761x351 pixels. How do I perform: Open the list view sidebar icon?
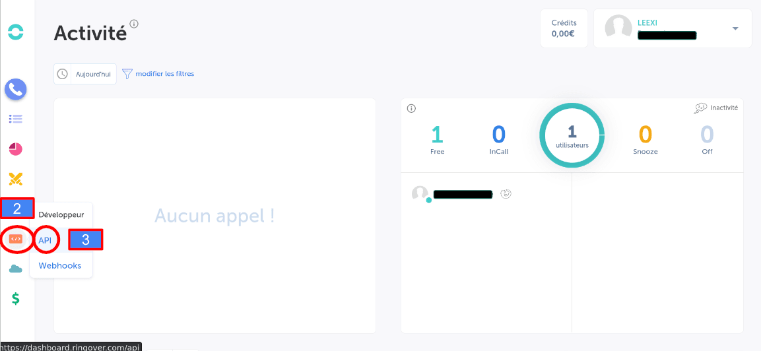click(16, 119)
